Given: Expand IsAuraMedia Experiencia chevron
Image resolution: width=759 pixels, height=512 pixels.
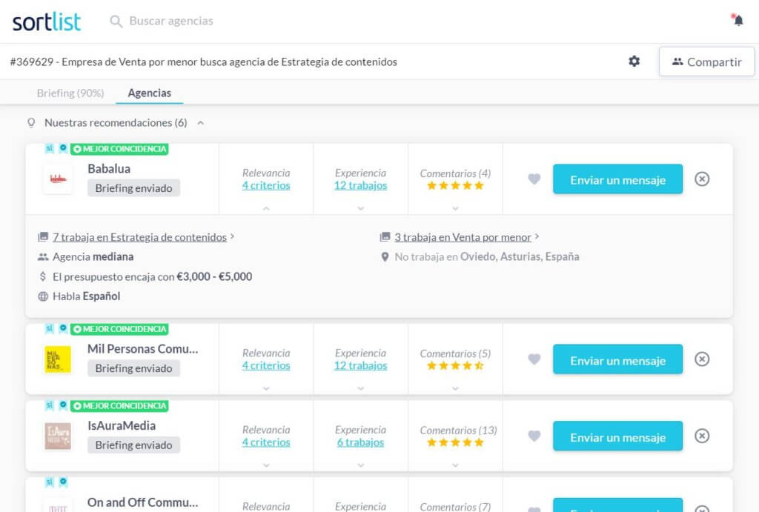Looking at the screenshot, I should point(361,465).
